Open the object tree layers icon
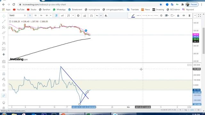 click(4, 103)
